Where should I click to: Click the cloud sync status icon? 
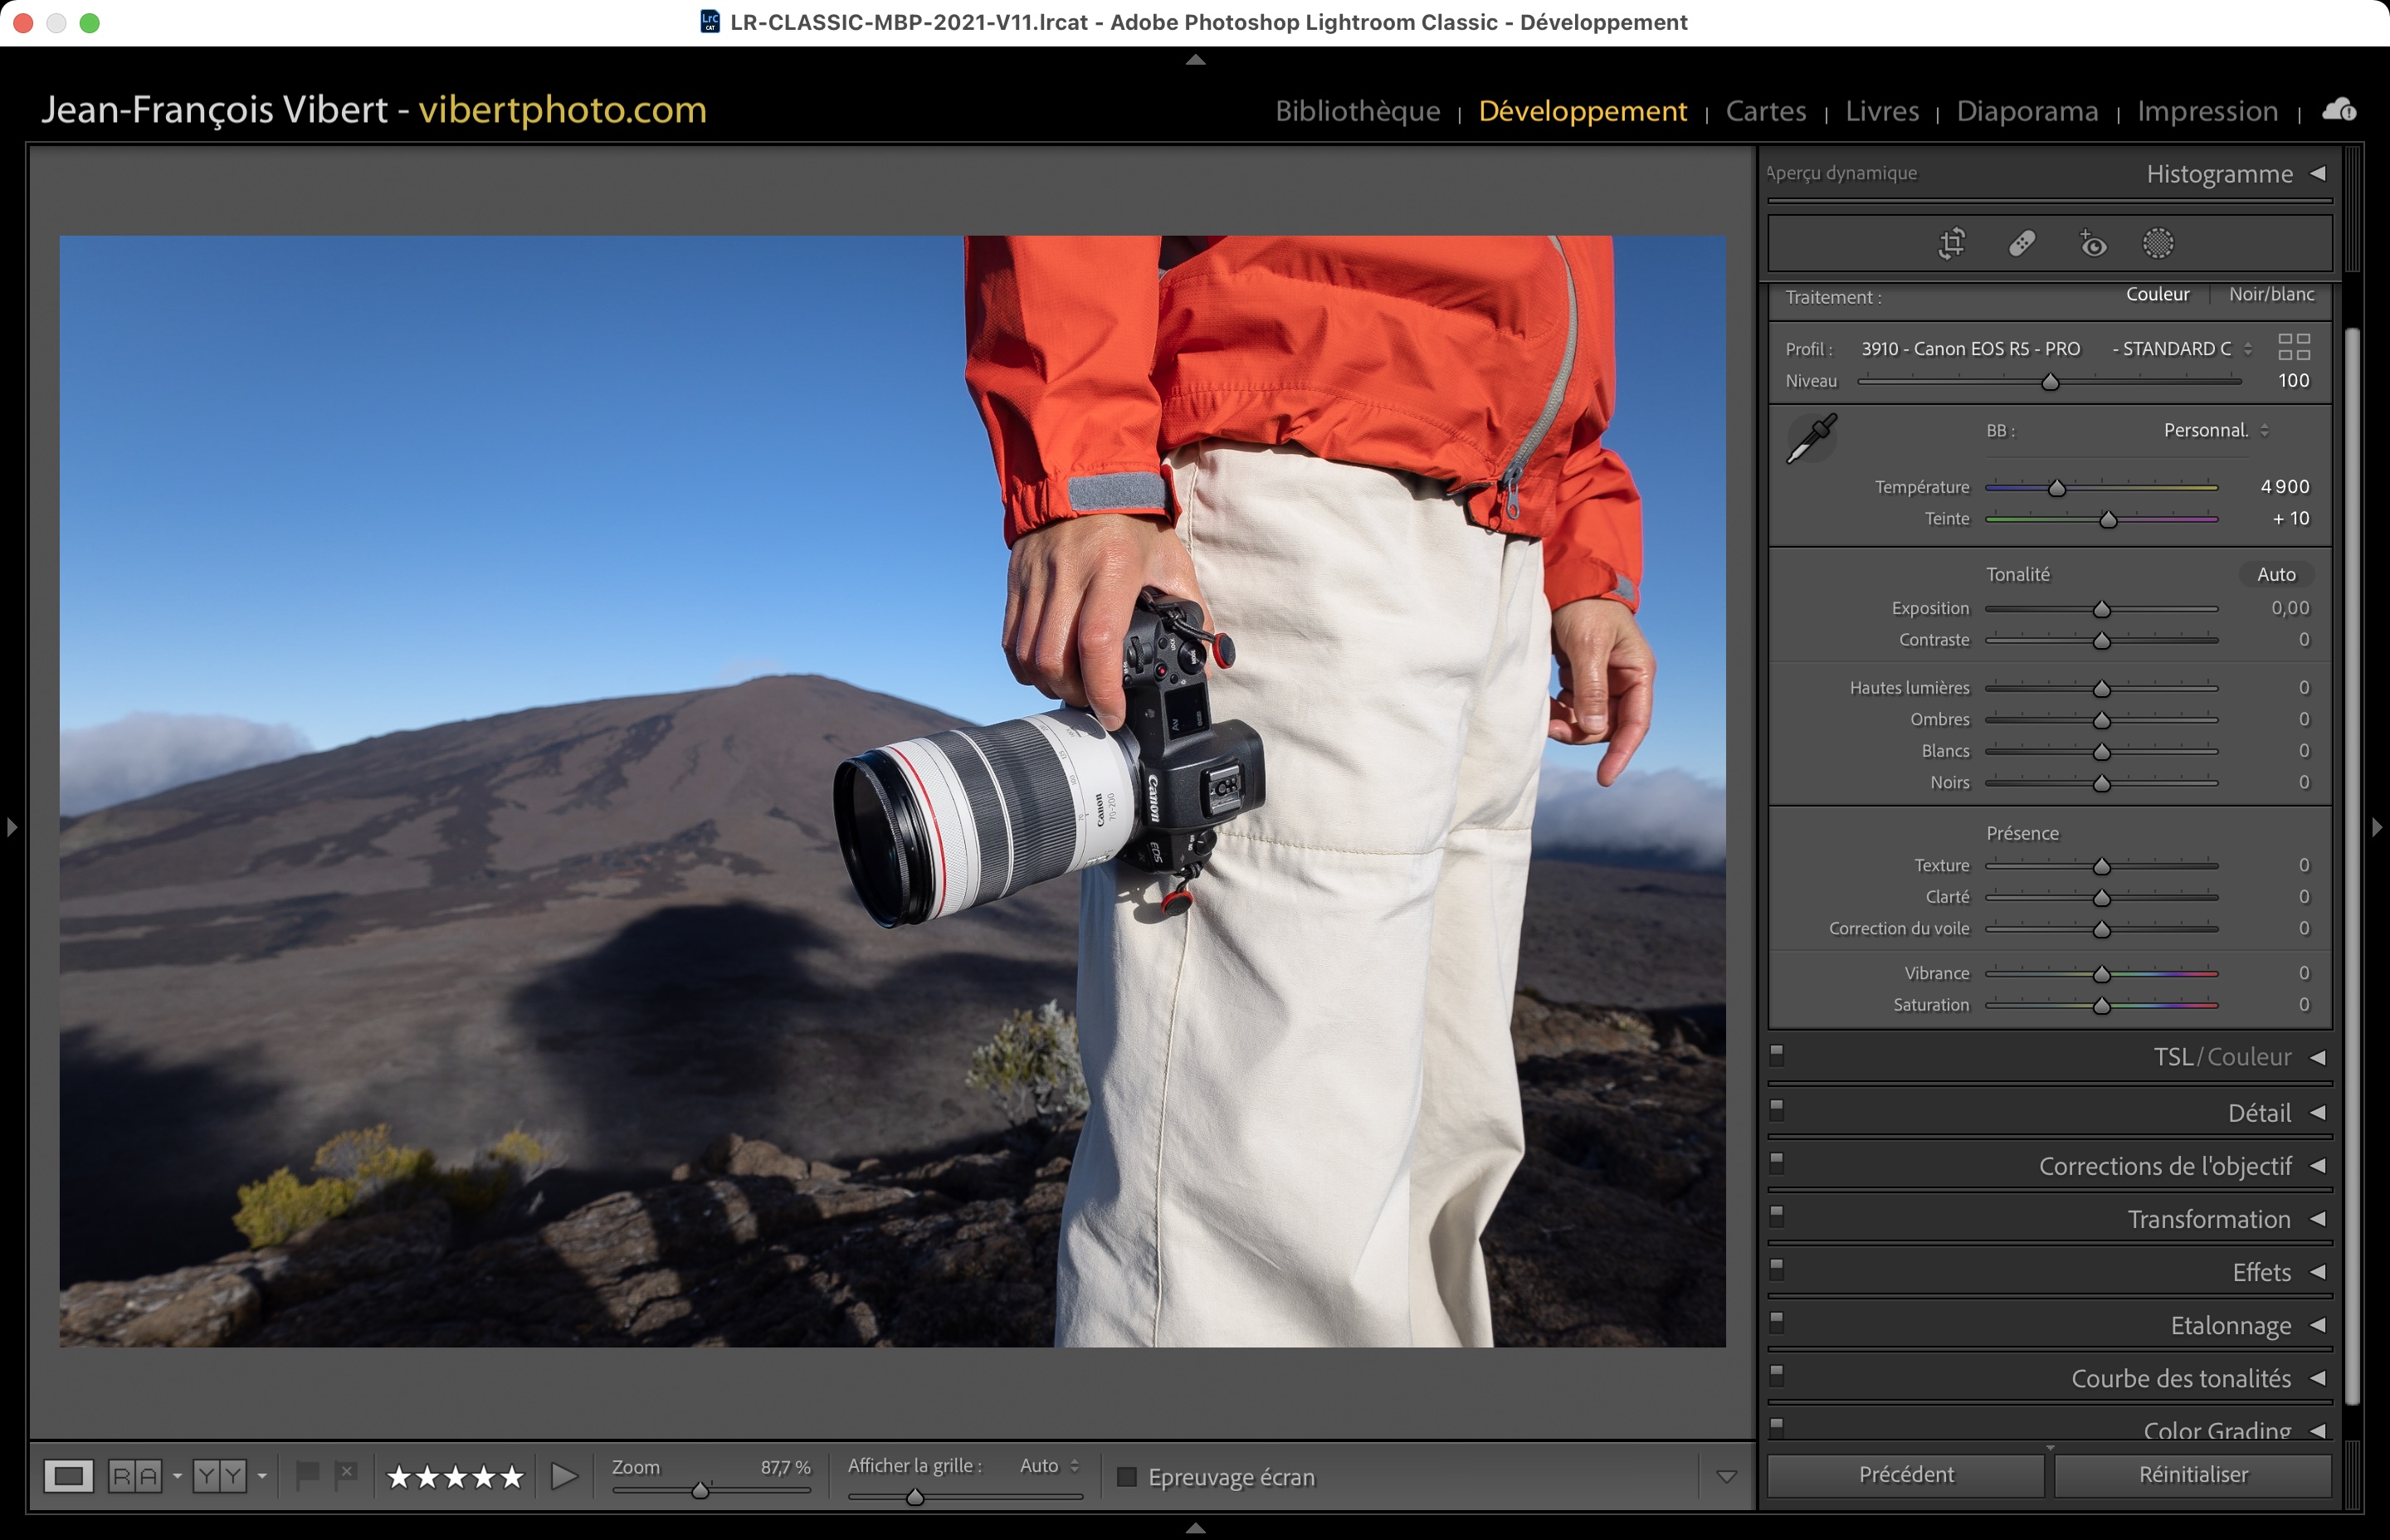[2339, 110]
